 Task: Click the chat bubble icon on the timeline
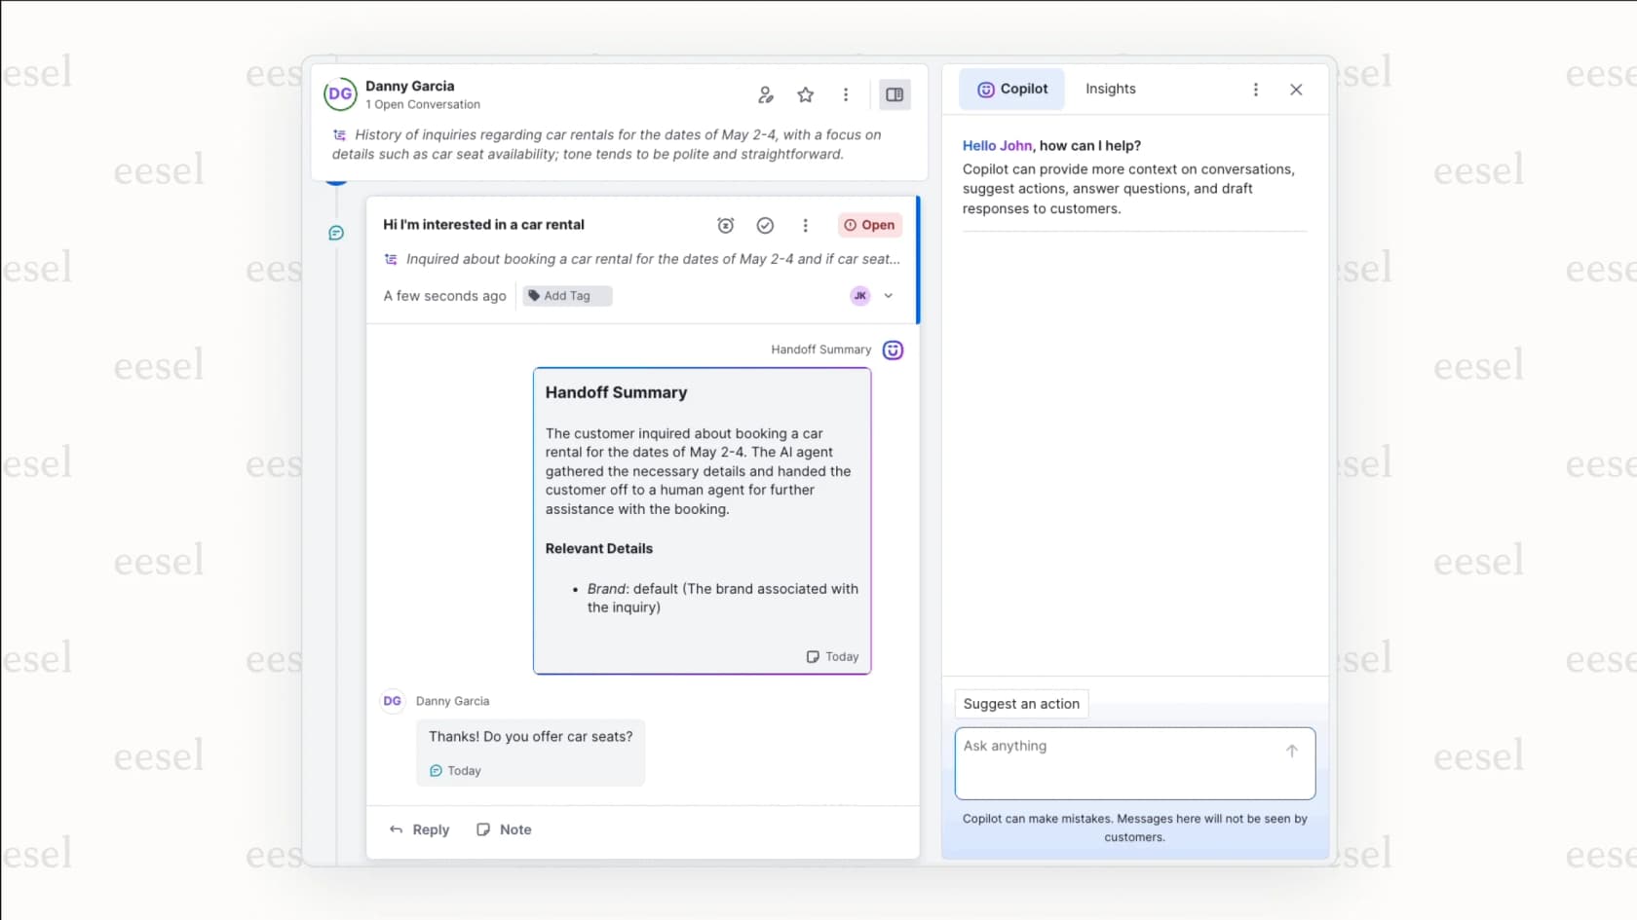pos(336,233)
